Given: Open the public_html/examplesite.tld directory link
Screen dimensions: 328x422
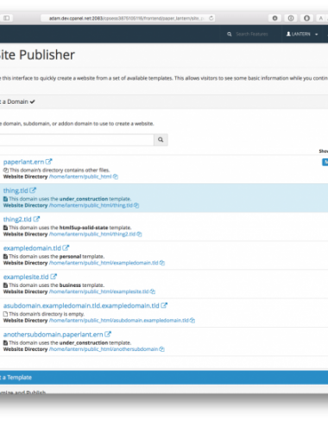Looking at the screenshot, I should 98,291.
